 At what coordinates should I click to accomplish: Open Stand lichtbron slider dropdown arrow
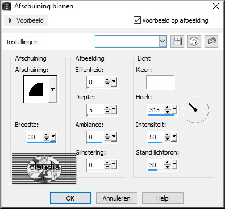174,164
